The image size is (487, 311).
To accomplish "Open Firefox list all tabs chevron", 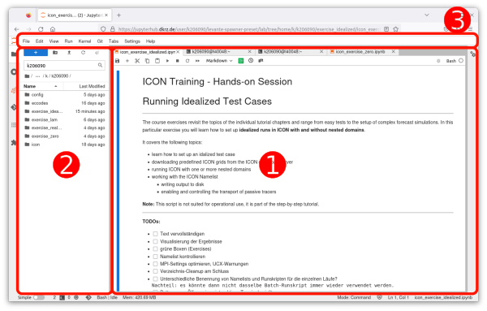I will 427,15.
